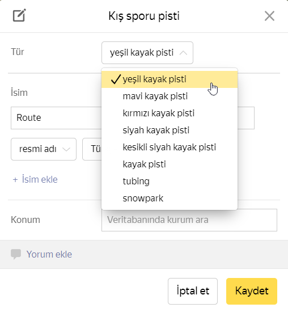Select yeşil kayak pisti checked option
This screenshot has height=312, width=288.
coord(170,79)
